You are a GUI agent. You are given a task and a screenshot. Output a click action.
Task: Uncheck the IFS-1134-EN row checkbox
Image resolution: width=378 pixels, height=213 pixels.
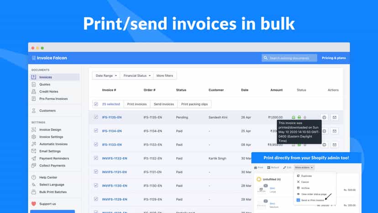(x=96, y=131)
